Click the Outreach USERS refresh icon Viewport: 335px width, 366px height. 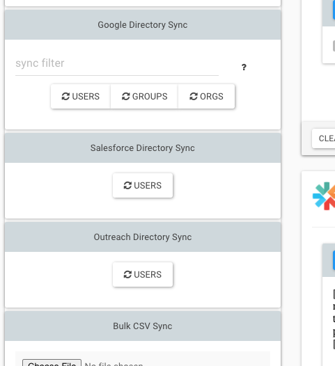[127, 274]
